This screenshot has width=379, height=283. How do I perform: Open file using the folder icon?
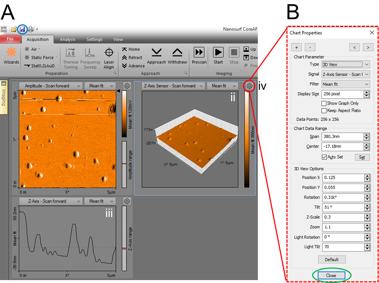coord(14,29)
